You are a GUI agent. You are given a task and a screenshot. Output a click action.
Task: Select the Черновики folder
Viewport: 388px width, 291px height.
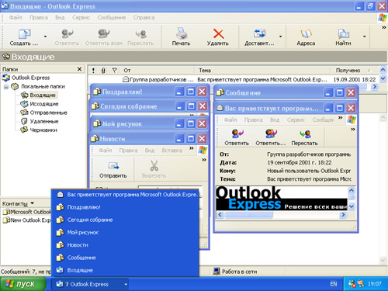pos(43,130)
